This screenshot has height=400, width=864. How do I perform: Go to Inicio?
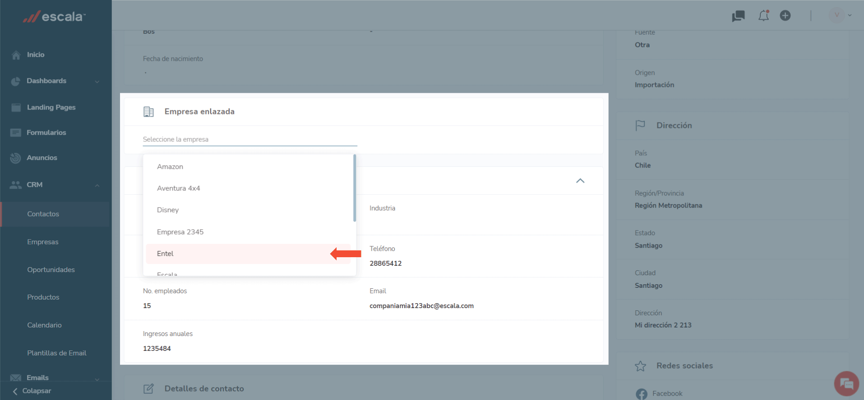(x=36, y=55)
